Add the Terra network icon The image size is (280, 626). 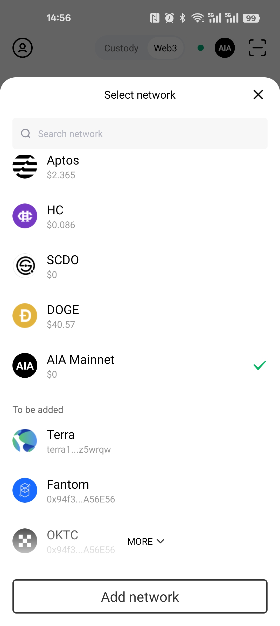pos(25,440)
